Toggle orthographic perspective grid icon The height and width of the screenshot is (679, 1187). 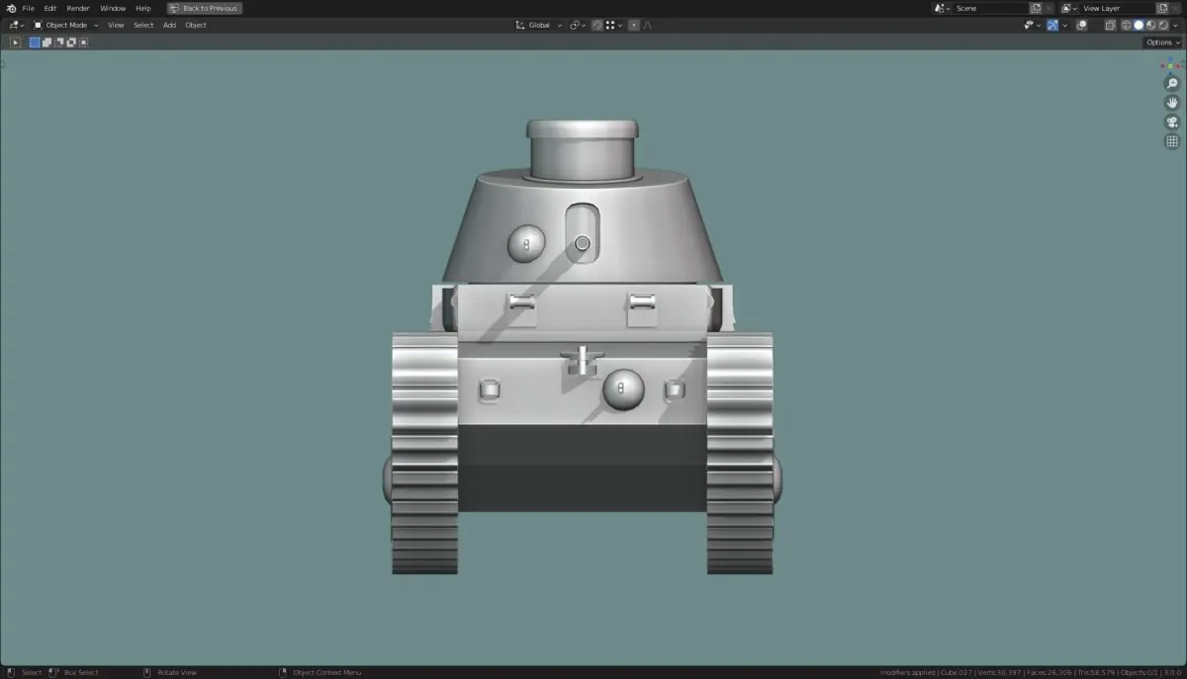point(1172,141)
